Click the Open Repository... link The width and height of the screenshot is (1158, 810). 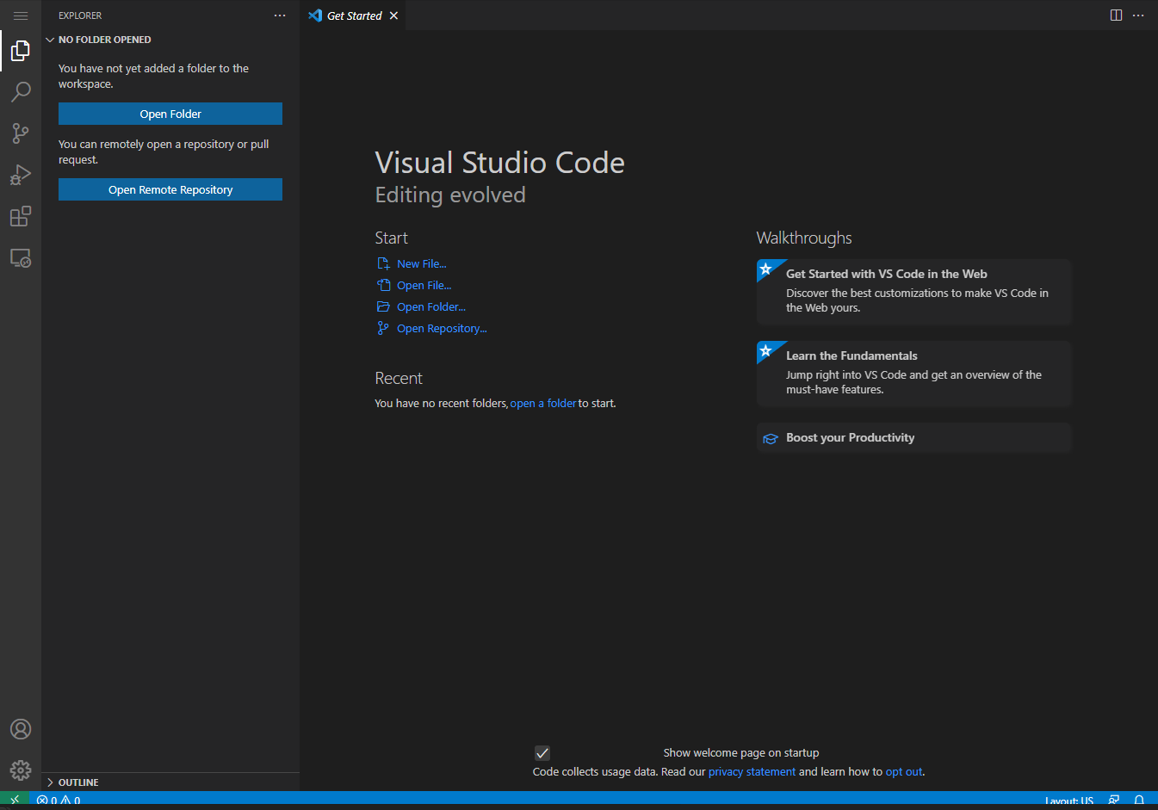click(x=442, y=328)
